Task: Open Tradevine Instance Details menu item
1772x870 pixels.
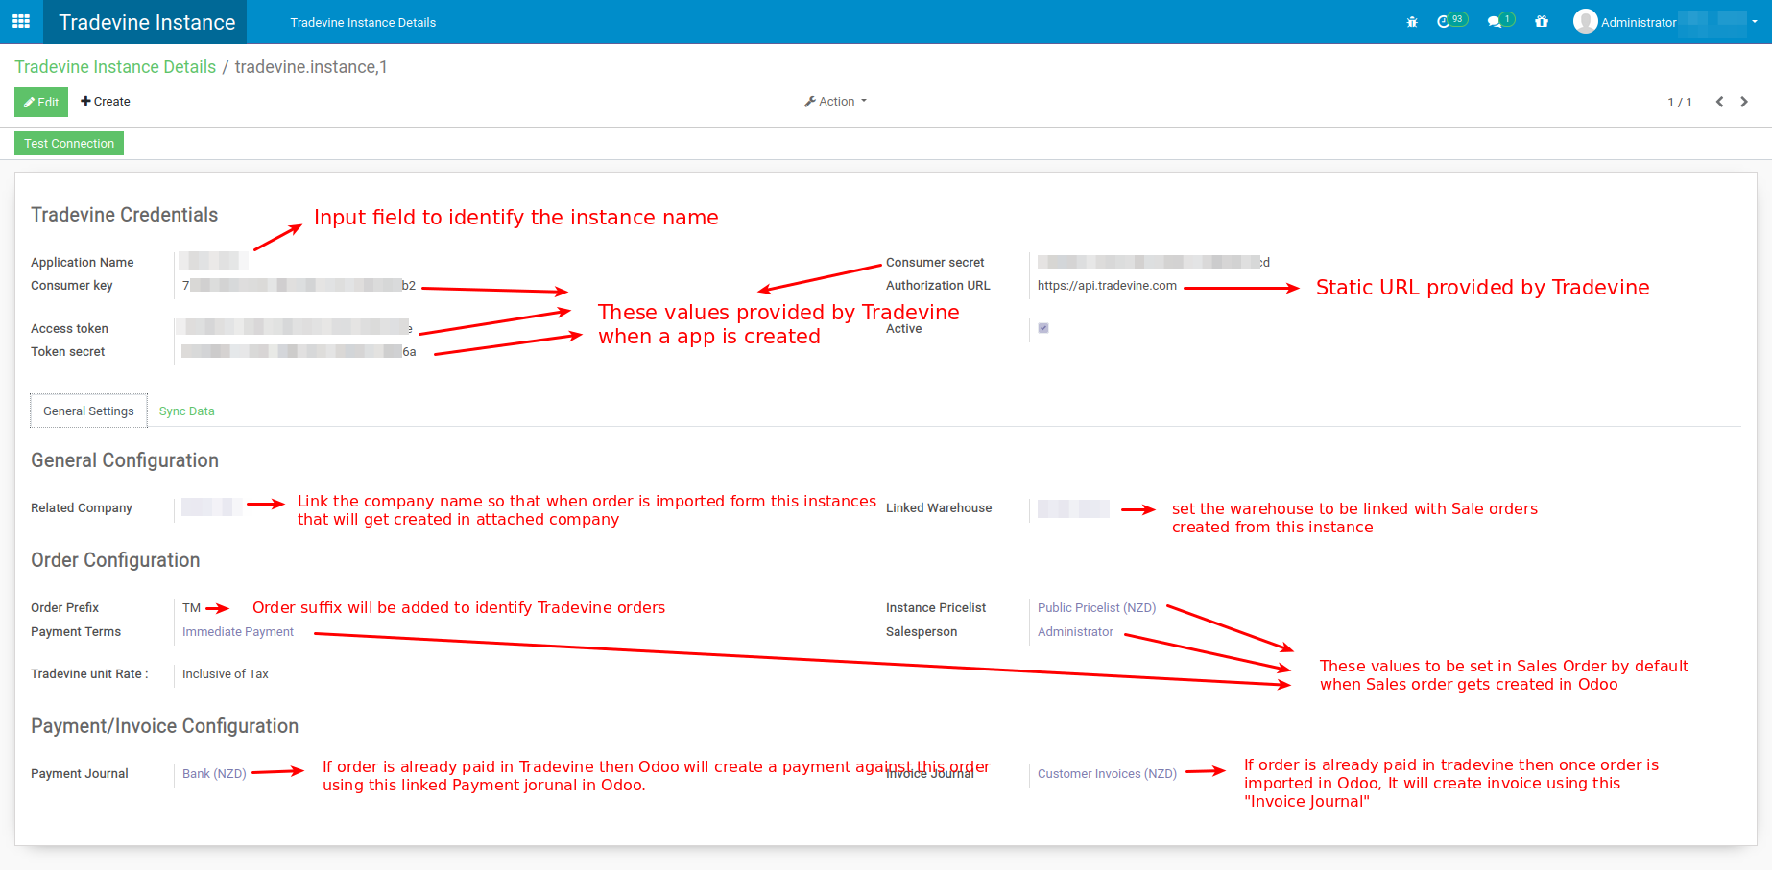Action: click(363, 22)
